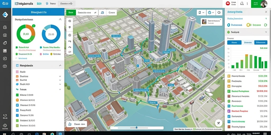This screenshot has height=135, width=271.
Task: Click the slider handle below the map
Action: point(137,128)
